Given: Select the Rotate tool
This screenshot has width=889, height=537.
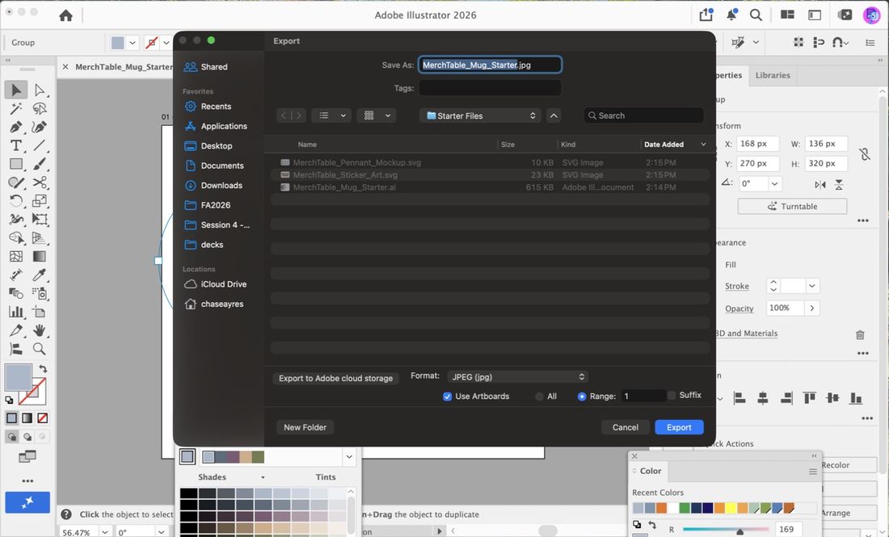Looking at the screenshot, I should [16, 200].
